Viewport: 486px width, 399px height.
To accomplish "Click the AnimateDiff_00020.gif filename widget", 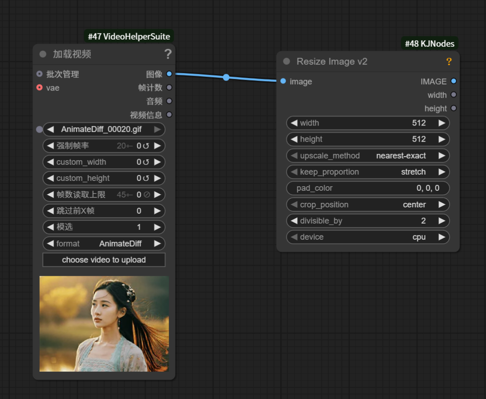I will pyautogui.click(x=103, y=129).
